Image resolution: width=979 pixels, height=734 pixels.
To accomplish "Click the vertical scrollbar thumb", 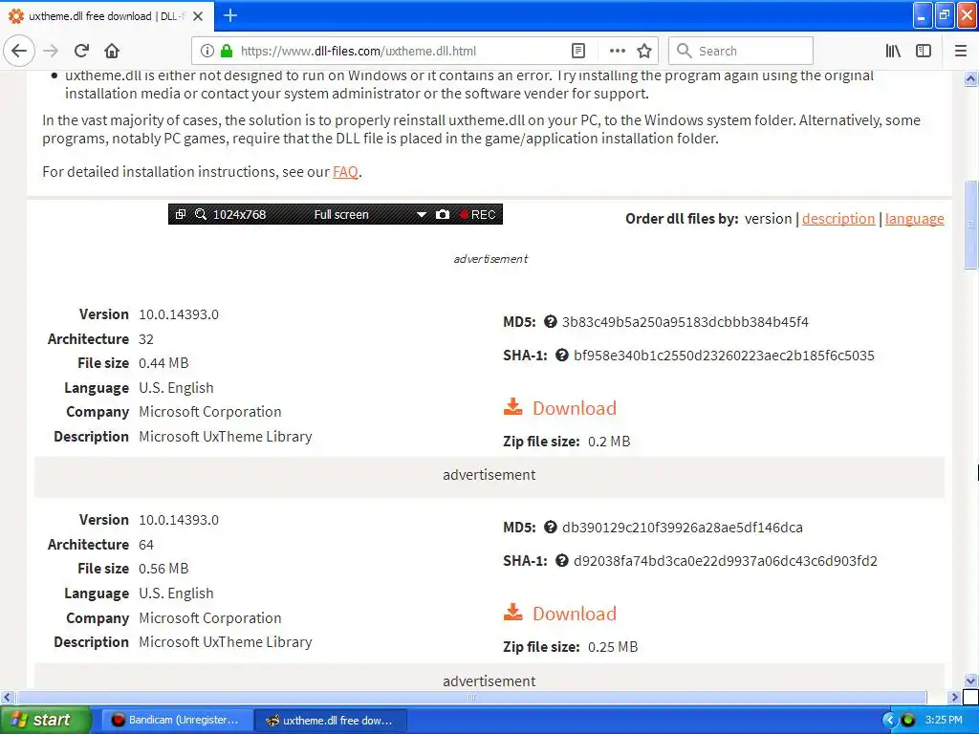I will (x=970, y=225).
